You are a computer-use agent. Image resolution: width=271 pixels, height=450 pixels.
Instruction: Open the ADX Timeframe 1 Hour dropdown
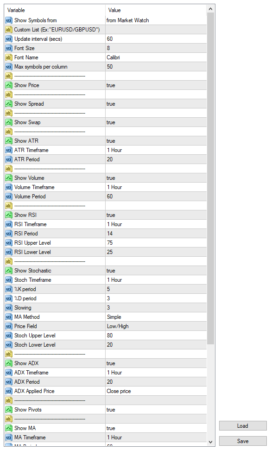(x=156, y=373)
